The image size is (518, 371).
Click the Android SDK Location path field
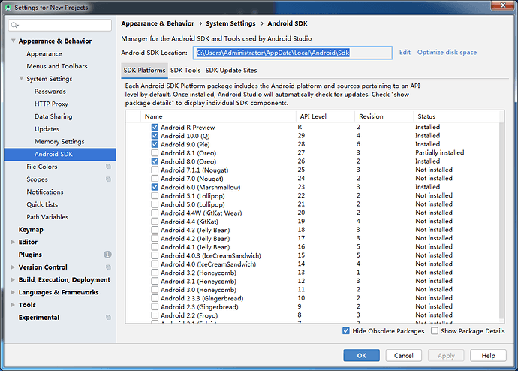(x=293, y=53)
